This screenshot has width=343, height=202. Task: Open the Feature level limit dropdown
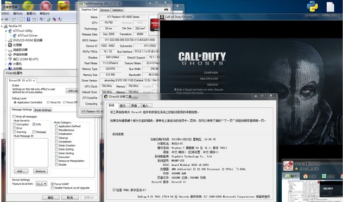coord(42,184)
